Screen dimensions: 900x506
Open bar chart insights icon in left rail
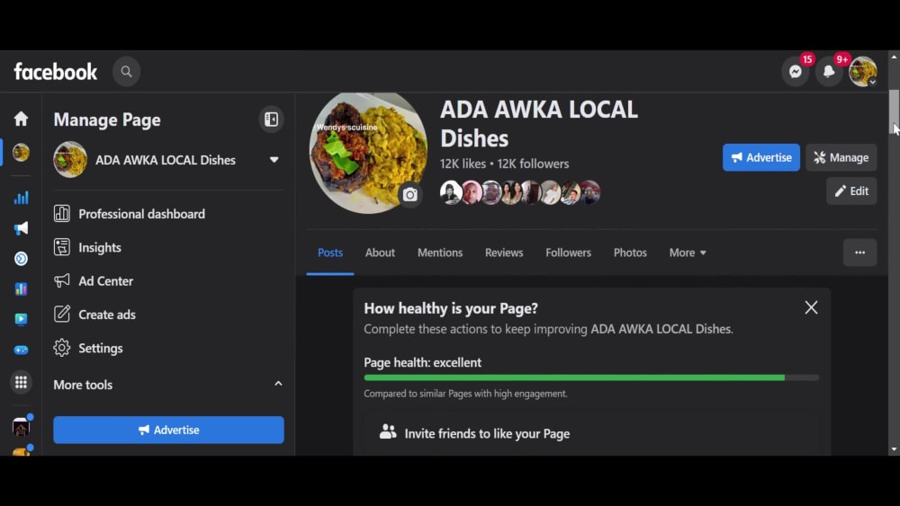22,198
